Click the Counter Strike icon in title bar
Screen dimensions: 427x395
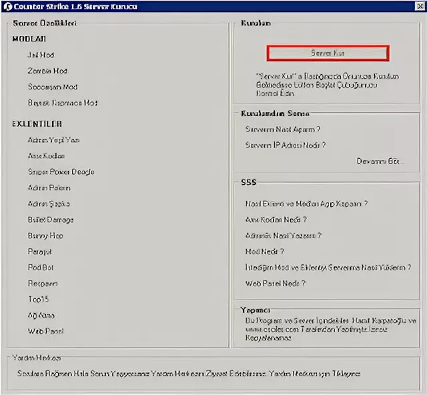(7, 6)
